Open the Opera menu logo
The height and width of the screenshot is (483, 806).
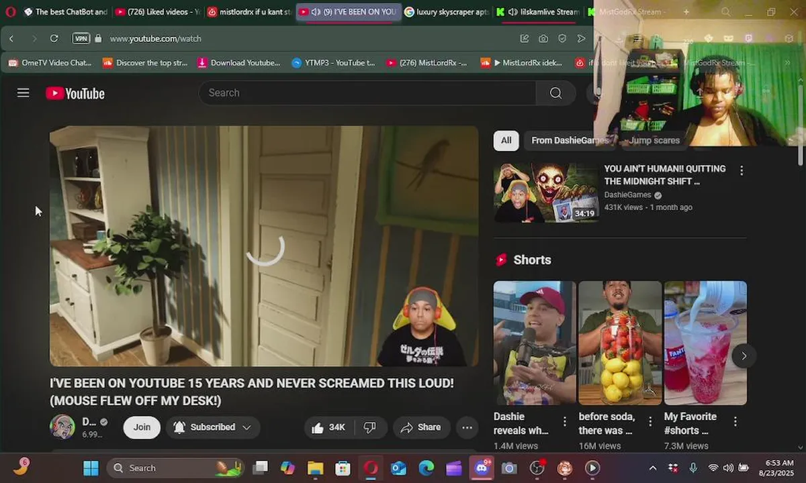coord(10,12)
